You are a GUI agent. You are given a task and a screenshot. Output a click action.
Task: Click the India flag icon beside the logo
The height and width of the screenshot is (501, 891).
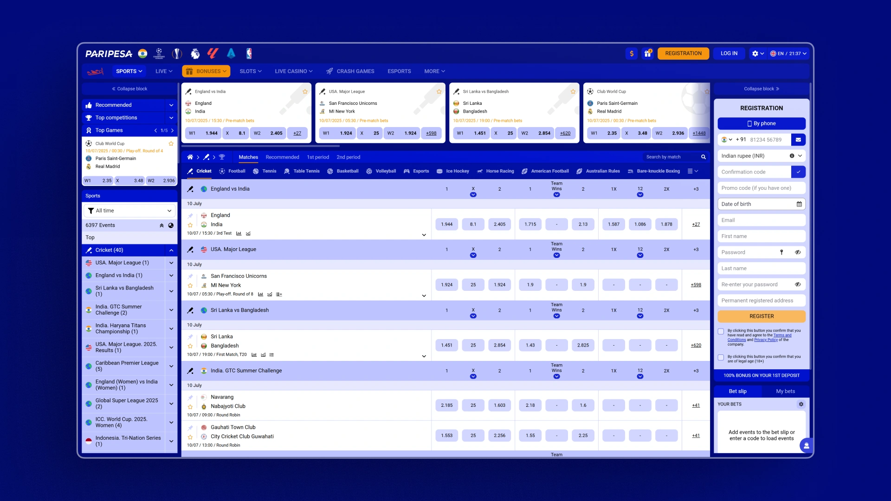(x=143, y=53)
